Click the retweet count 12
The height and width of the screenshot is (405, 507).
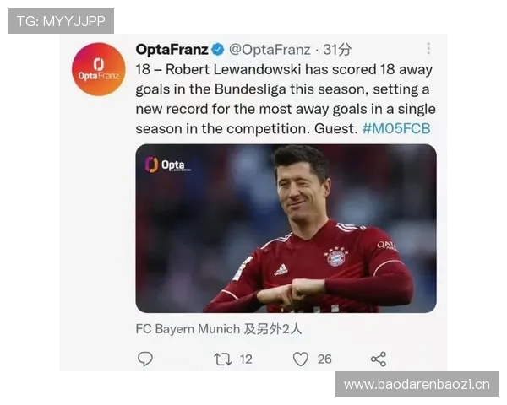[x=246, y=359]
